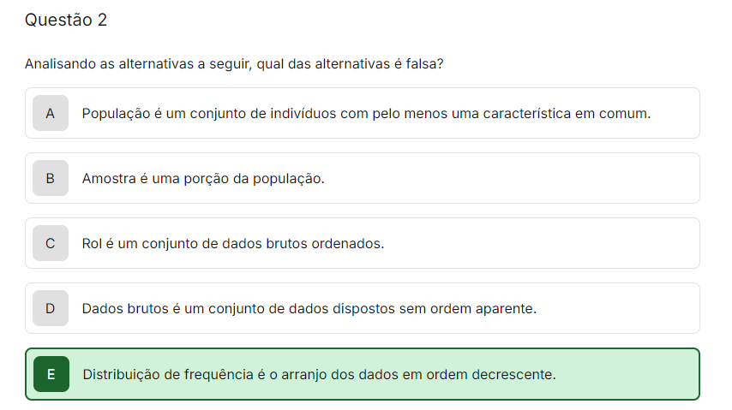
Task: Pick 'Rol é um conjunto de dados brutos ordenados'
Action: (233, 243)
